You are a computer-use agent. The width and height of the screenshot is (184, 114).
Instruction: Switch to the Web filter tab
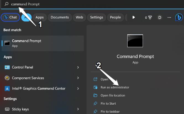click(x=79, y=17)
